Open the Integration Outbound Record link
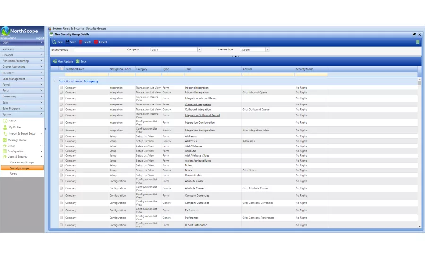This screenshot has height=259, width=425. pyautogui.click(x=202, y=115)
